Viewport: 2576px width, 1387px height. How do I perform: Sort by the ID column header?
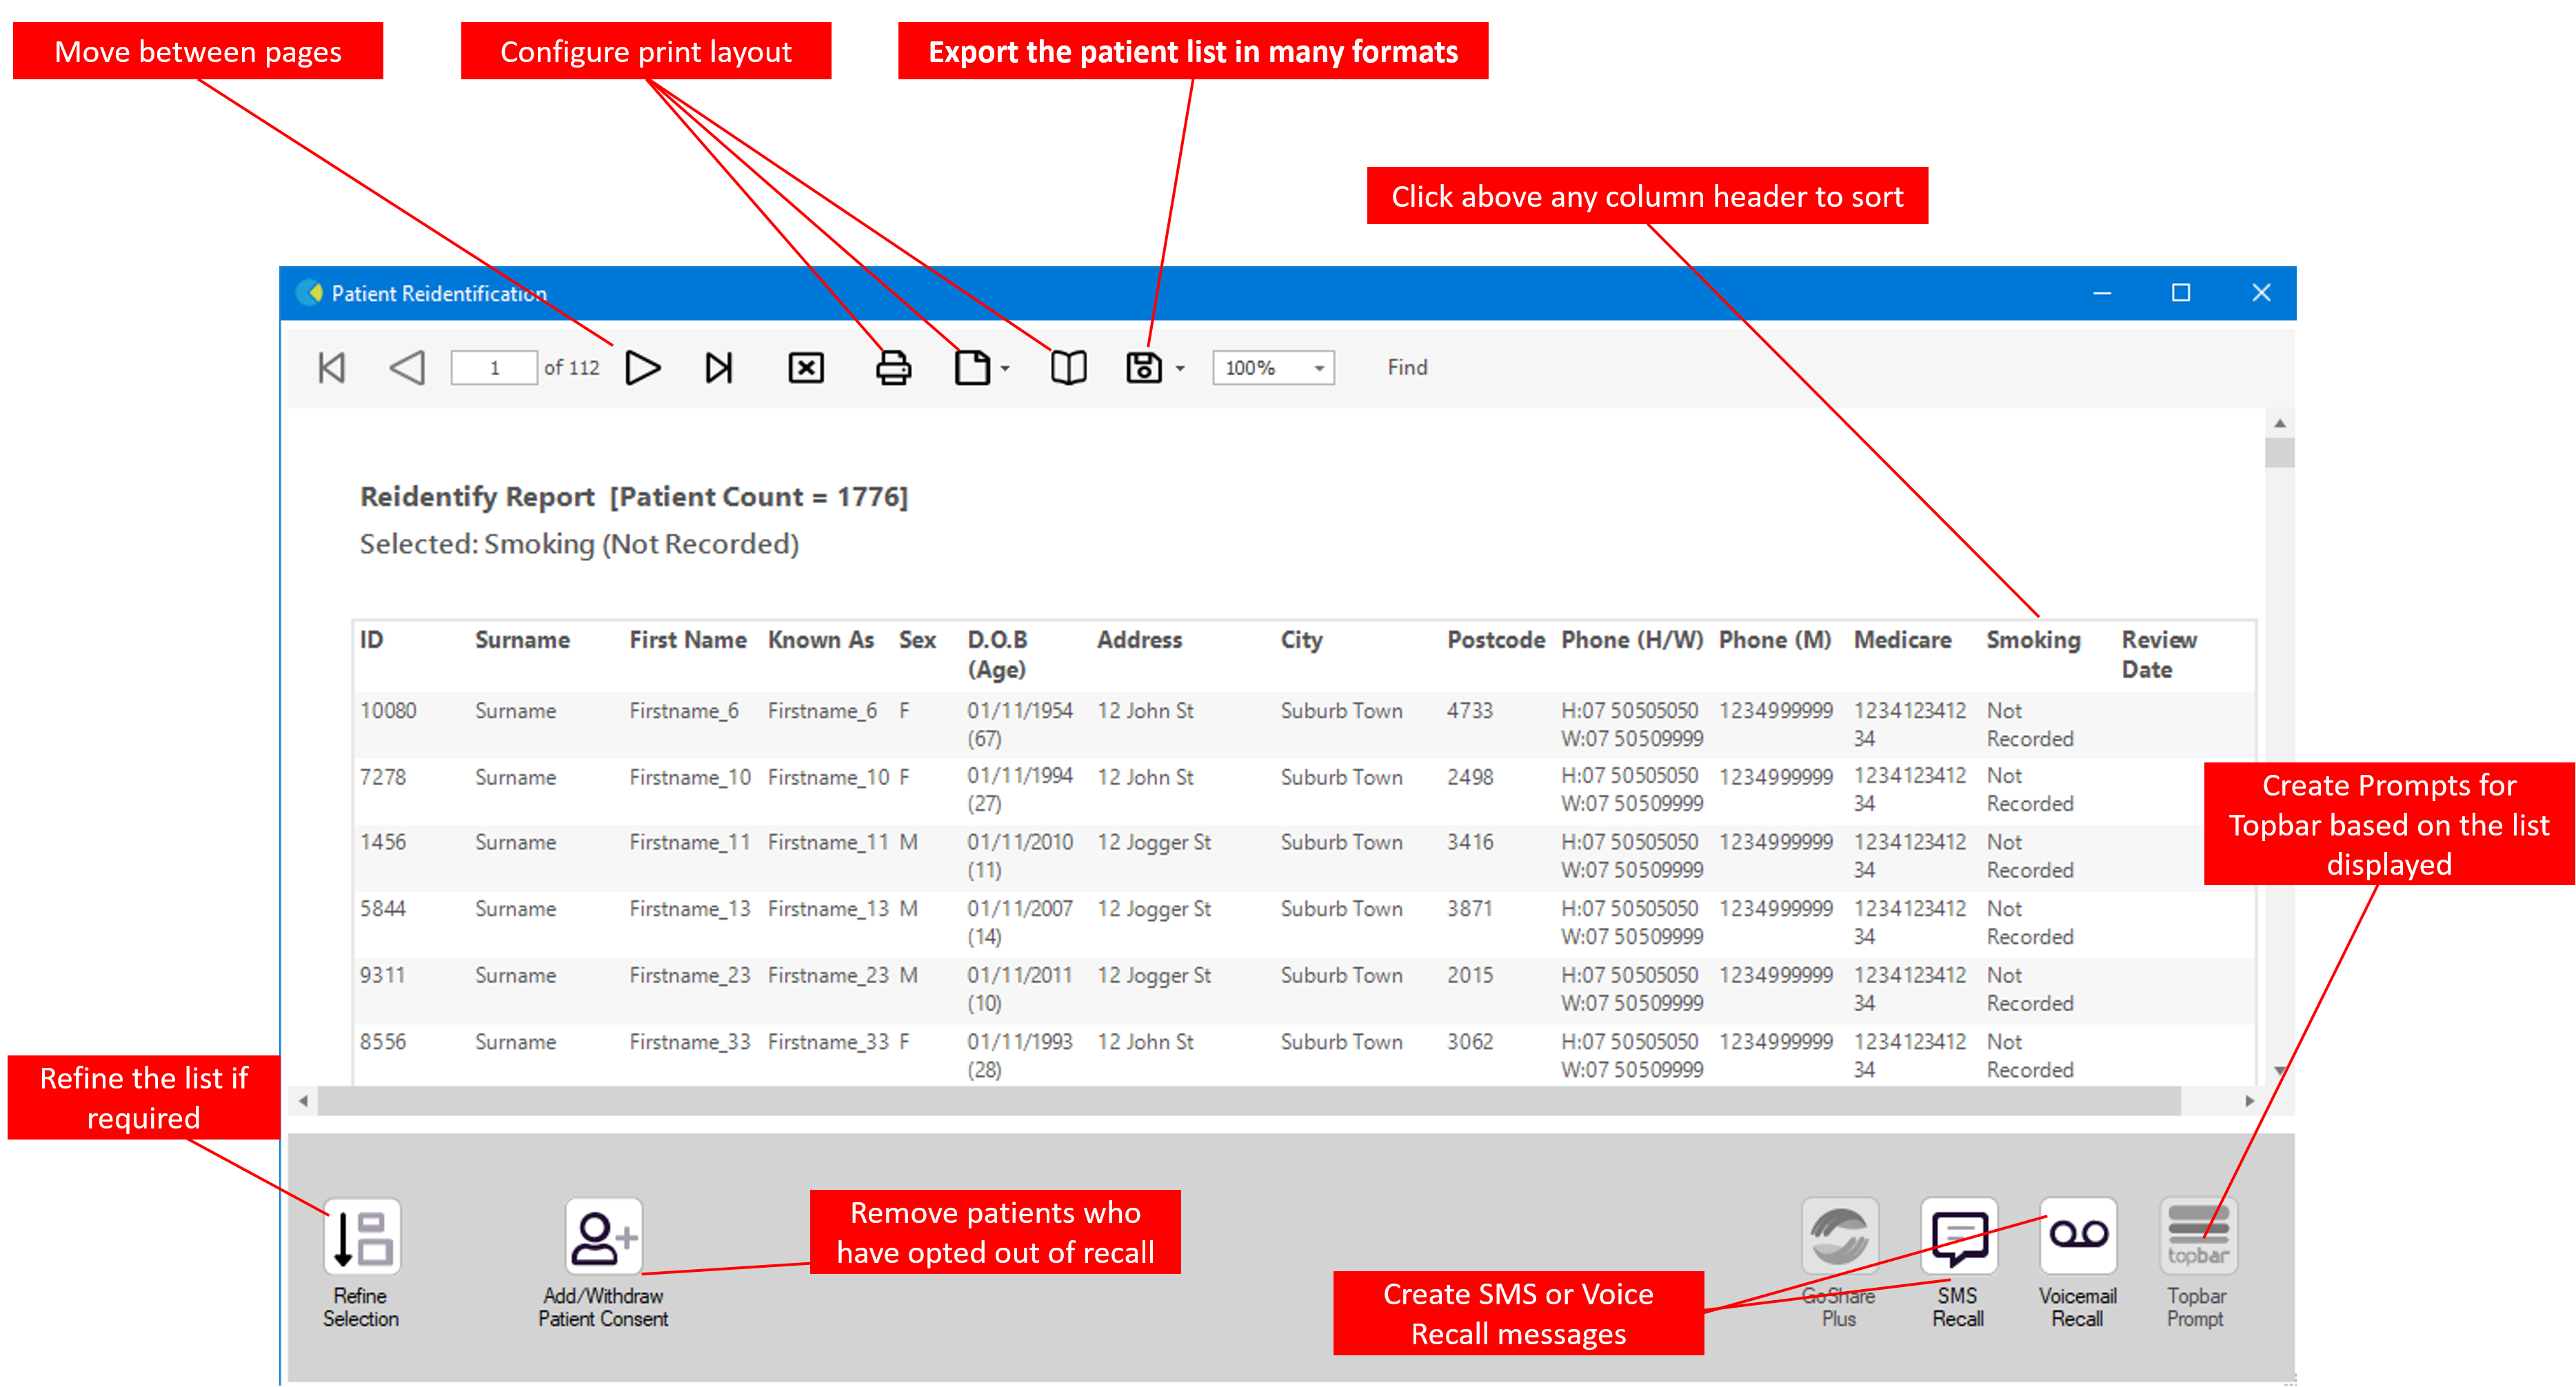(x=371, y=640)
